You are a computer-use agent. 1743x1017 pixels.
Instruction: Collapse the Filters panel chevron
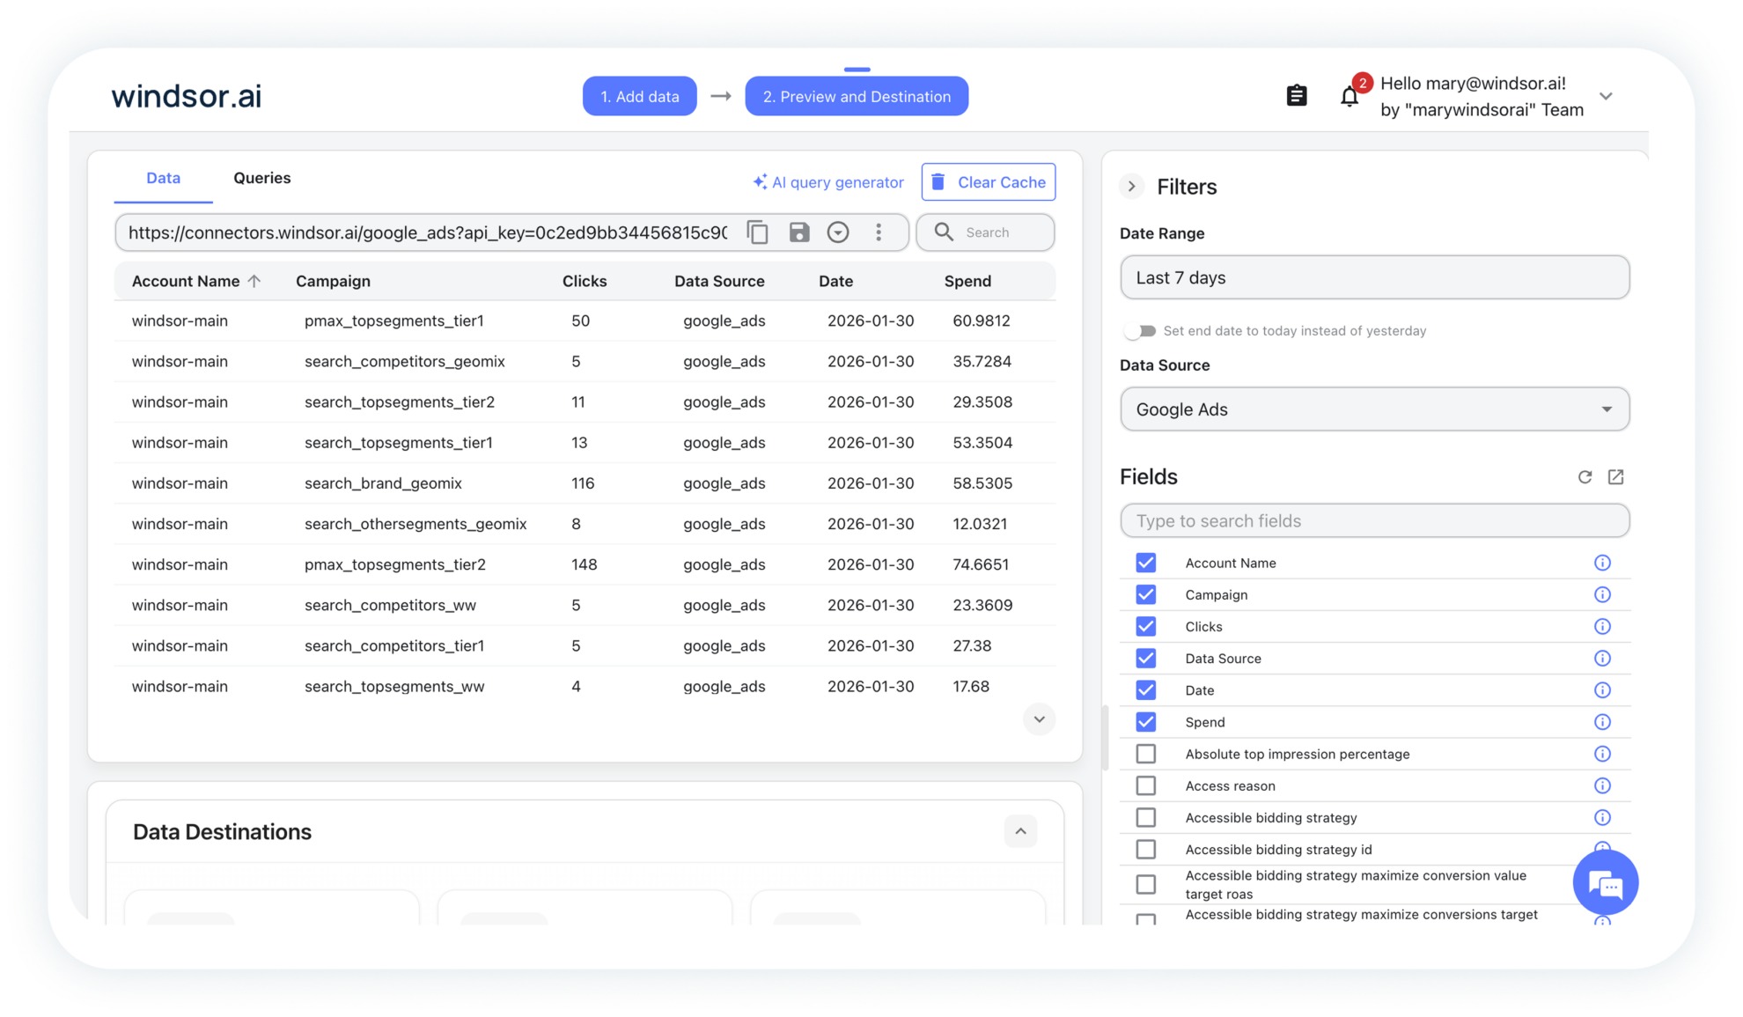coord(1132,187)
